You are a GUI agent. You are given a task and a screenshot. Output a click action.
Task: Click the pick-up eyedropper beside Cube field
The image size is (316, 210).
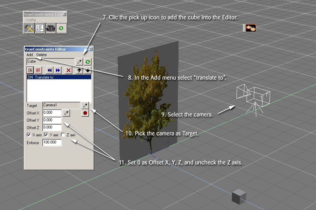(79, 62)
